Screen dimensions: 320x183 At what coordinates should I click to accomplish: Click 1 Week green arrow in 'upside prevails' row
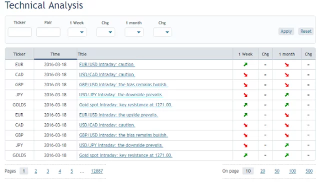[245, 115]
